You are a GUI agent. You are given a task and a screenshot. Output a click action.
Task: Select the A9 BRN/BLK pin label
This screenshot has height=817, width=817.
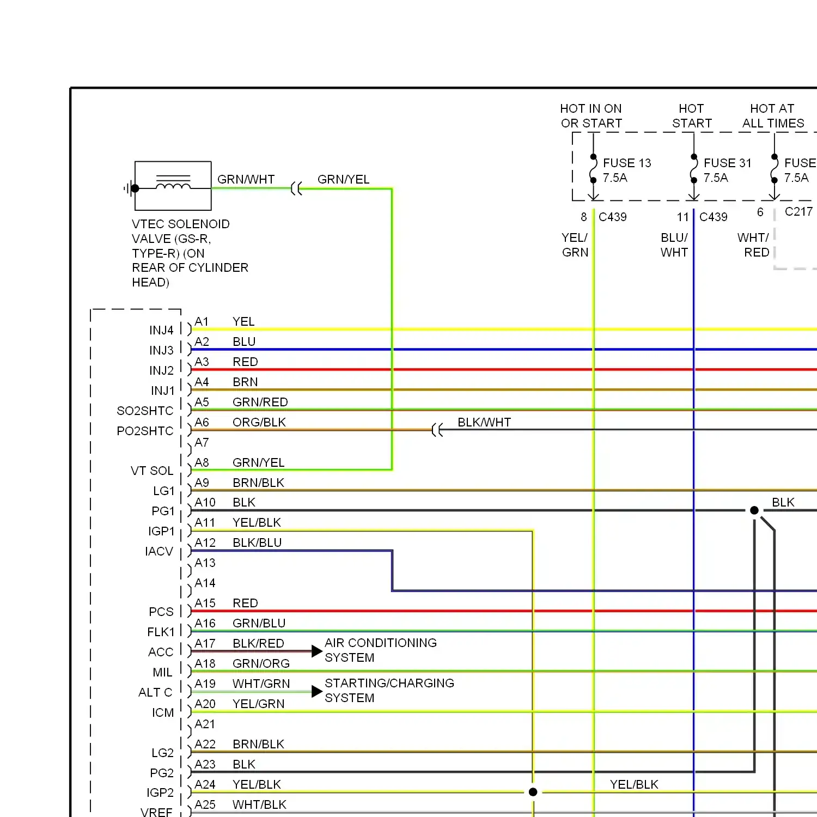(x=240, y=483)
